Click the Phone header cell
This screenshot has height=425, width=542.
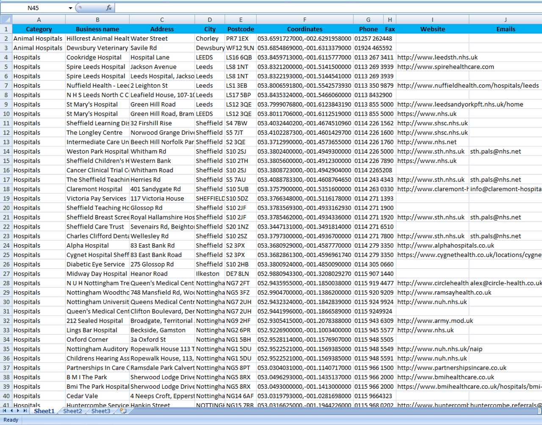click(x=368, y=29)
